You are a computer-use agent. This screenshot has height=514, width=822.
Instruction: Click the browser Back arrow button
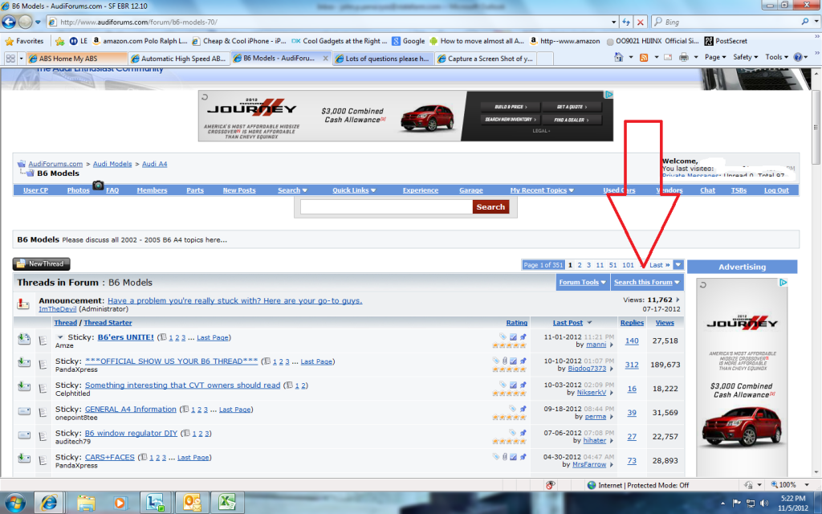[x=9, y=22]
